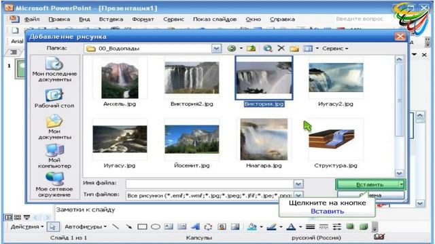Open shadow style options

[x=350, y=226]
